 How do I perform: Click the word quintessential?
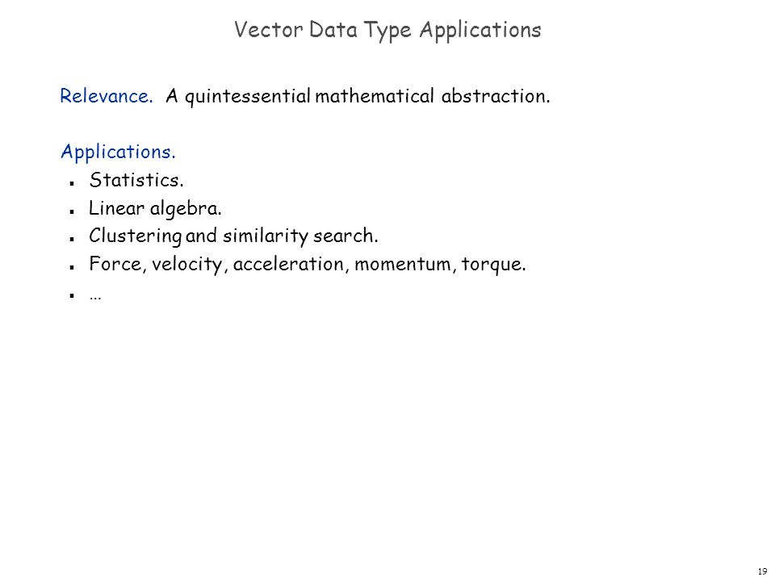[x=248, y=96]
